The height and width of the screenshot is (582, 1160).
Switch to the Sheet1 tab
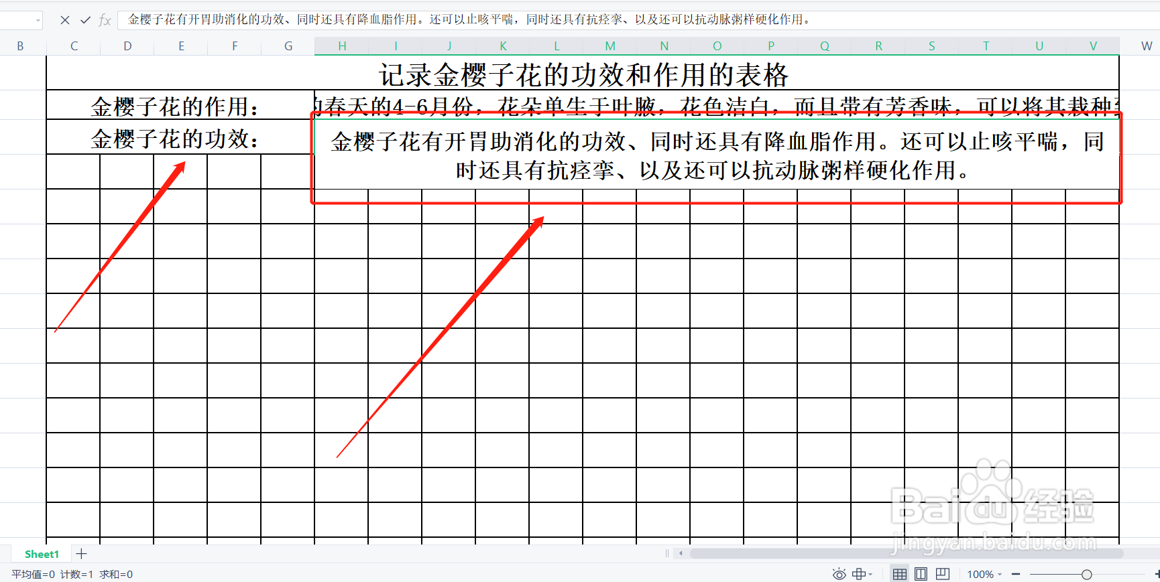[42, 555]
